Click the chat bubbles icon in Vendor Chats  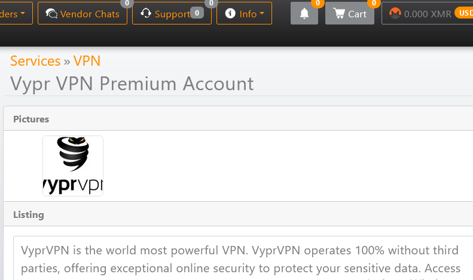tap(51, 14)
